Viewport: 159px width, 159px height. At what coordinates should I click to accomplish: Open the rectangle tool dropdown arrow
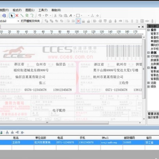coord(81,15)
